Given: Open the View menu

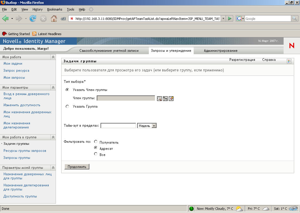Looking at the screenshot, I should coord(25,9).
